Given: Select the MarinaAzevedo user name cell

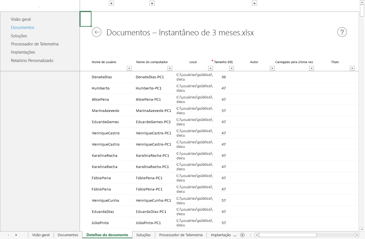Looking at the screenshot, I should tap(105, 111).
